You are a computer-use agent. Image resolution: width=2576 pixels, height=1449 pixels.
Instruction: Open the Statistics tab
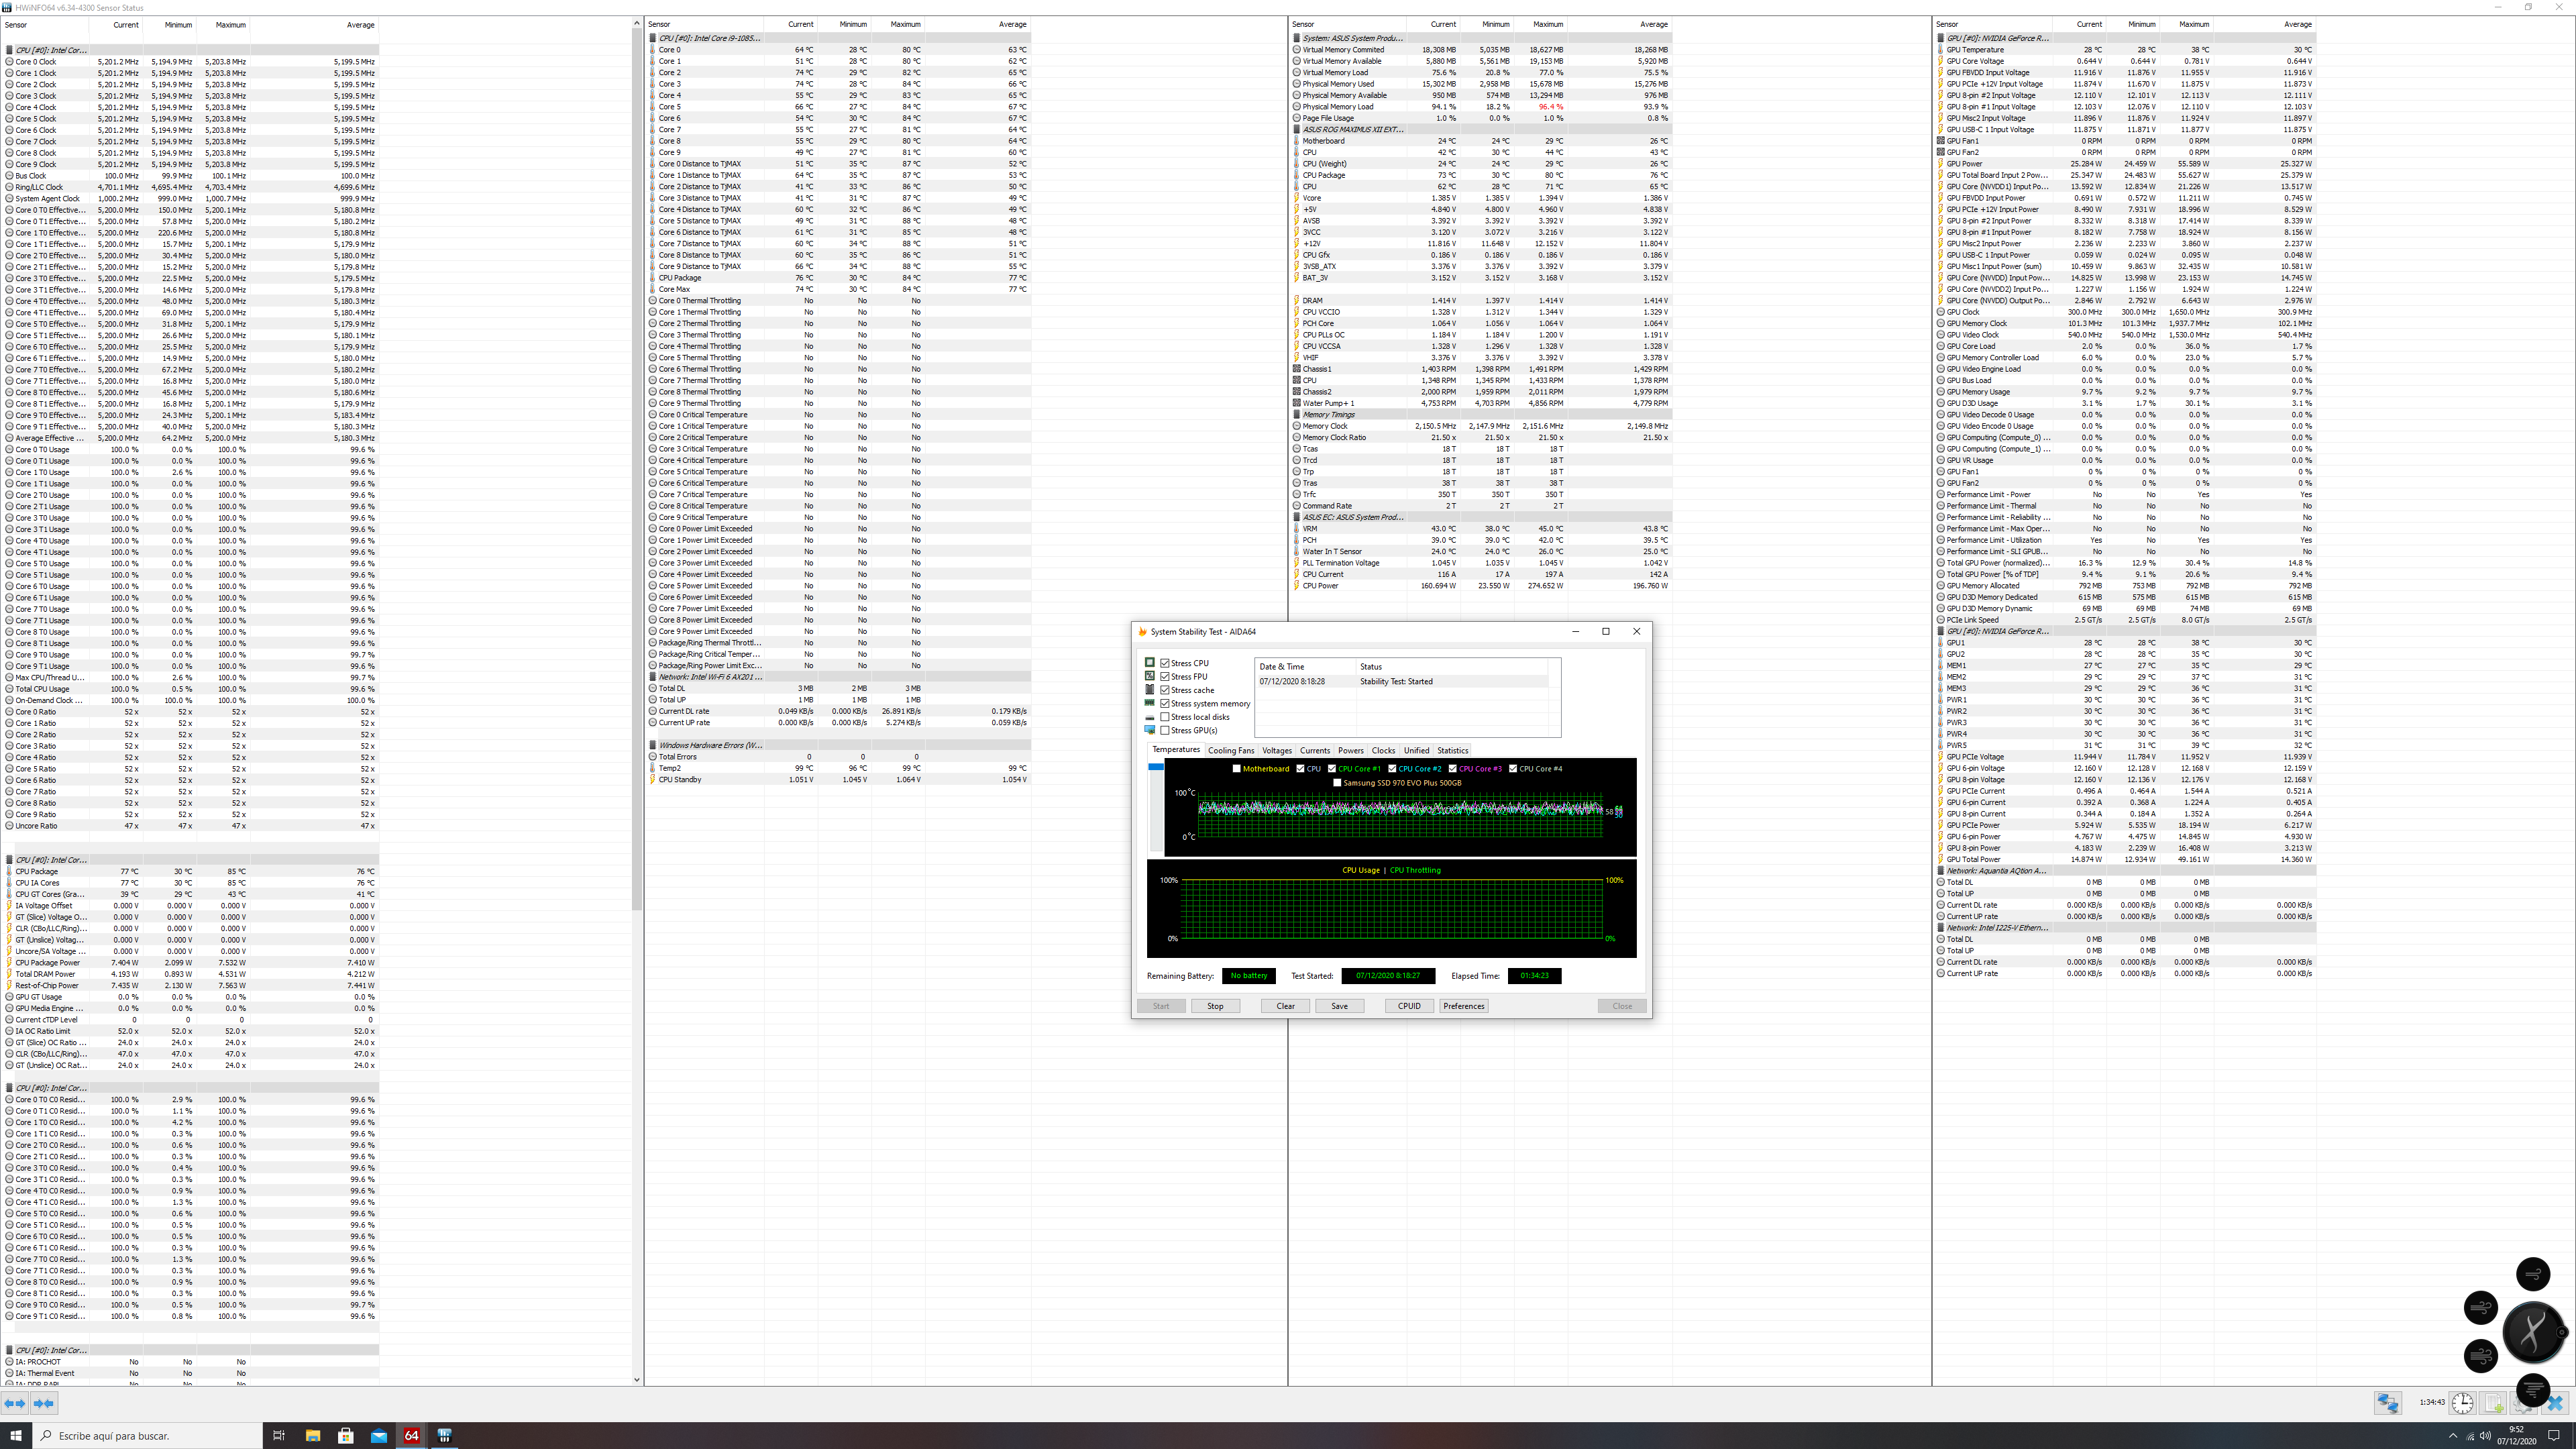(1452, 750)
